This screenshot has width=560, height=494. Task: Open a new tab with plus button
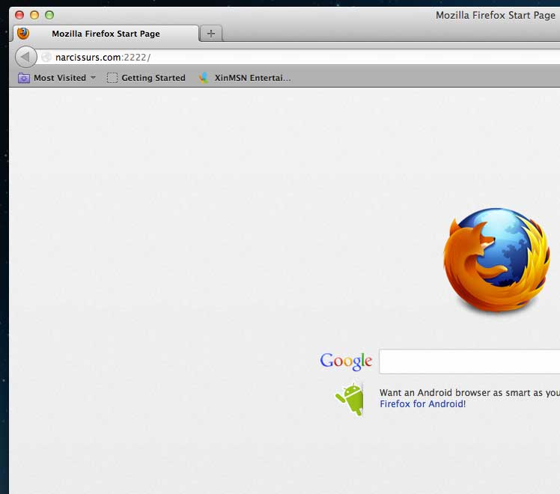click(211, 34)
